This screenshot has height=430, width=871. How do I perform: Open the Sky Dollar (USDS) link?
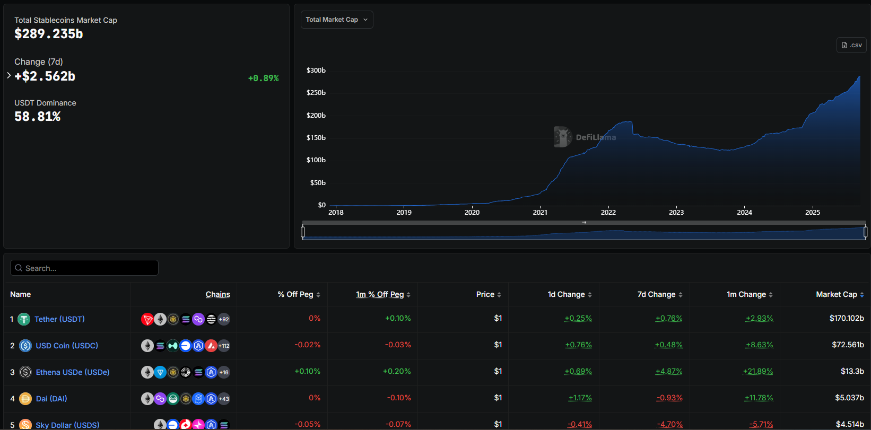[x=67, y=425]
